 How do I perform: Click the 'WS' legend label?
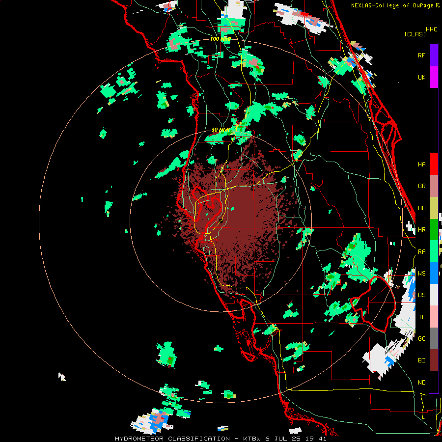pos(421,273)
